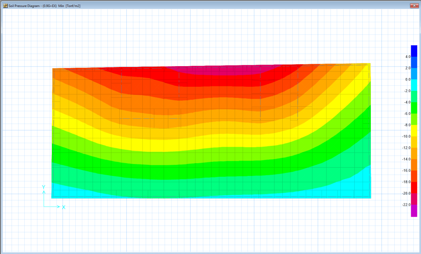The width and height of the screenshot is (421, 254).
Task: Click the 0.0 legend value label
Action: [x=408, y=79]
